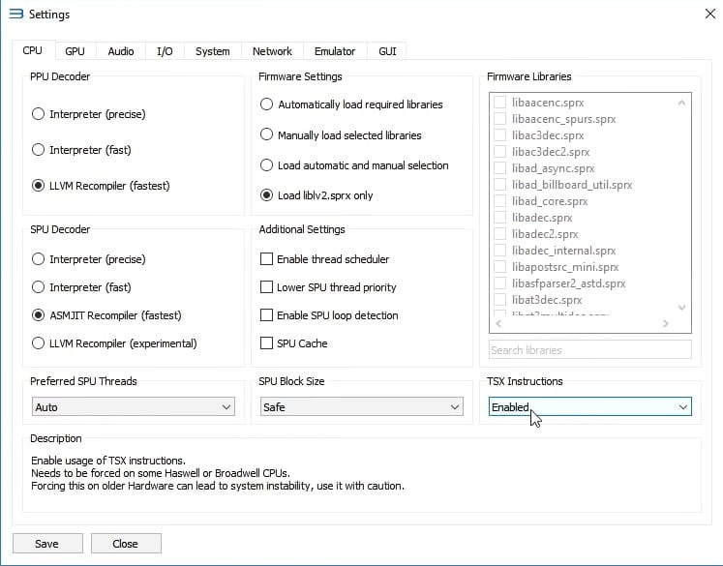Switch to the GPU tab
The height and width of the screenshot is (566, 723).
click(75, 51)
